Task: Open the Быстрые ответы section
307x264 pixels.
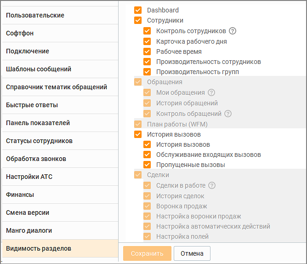Action: click(60, 105)
